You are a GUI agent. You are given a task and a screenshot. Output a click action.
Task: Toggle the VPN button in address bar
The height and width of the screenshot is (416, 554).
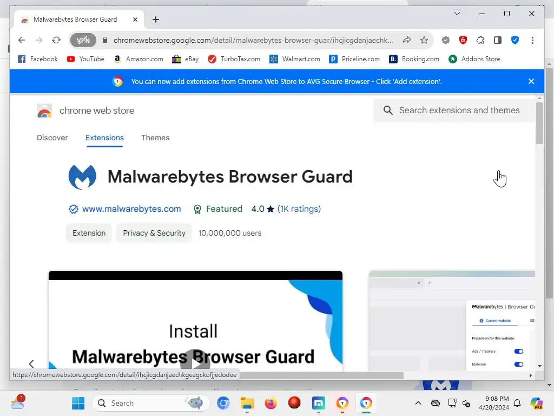83,40
